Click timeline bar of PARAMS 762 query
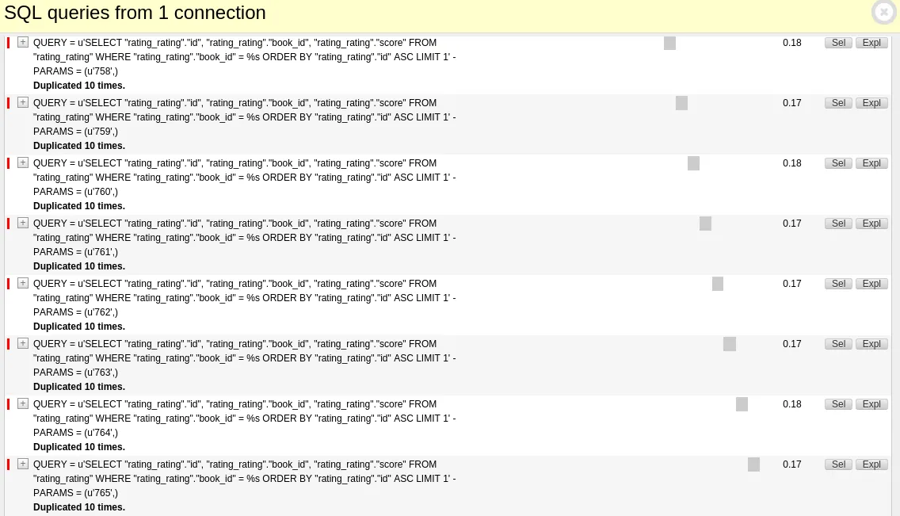This screenshot has height=516, width=900. 718,284
